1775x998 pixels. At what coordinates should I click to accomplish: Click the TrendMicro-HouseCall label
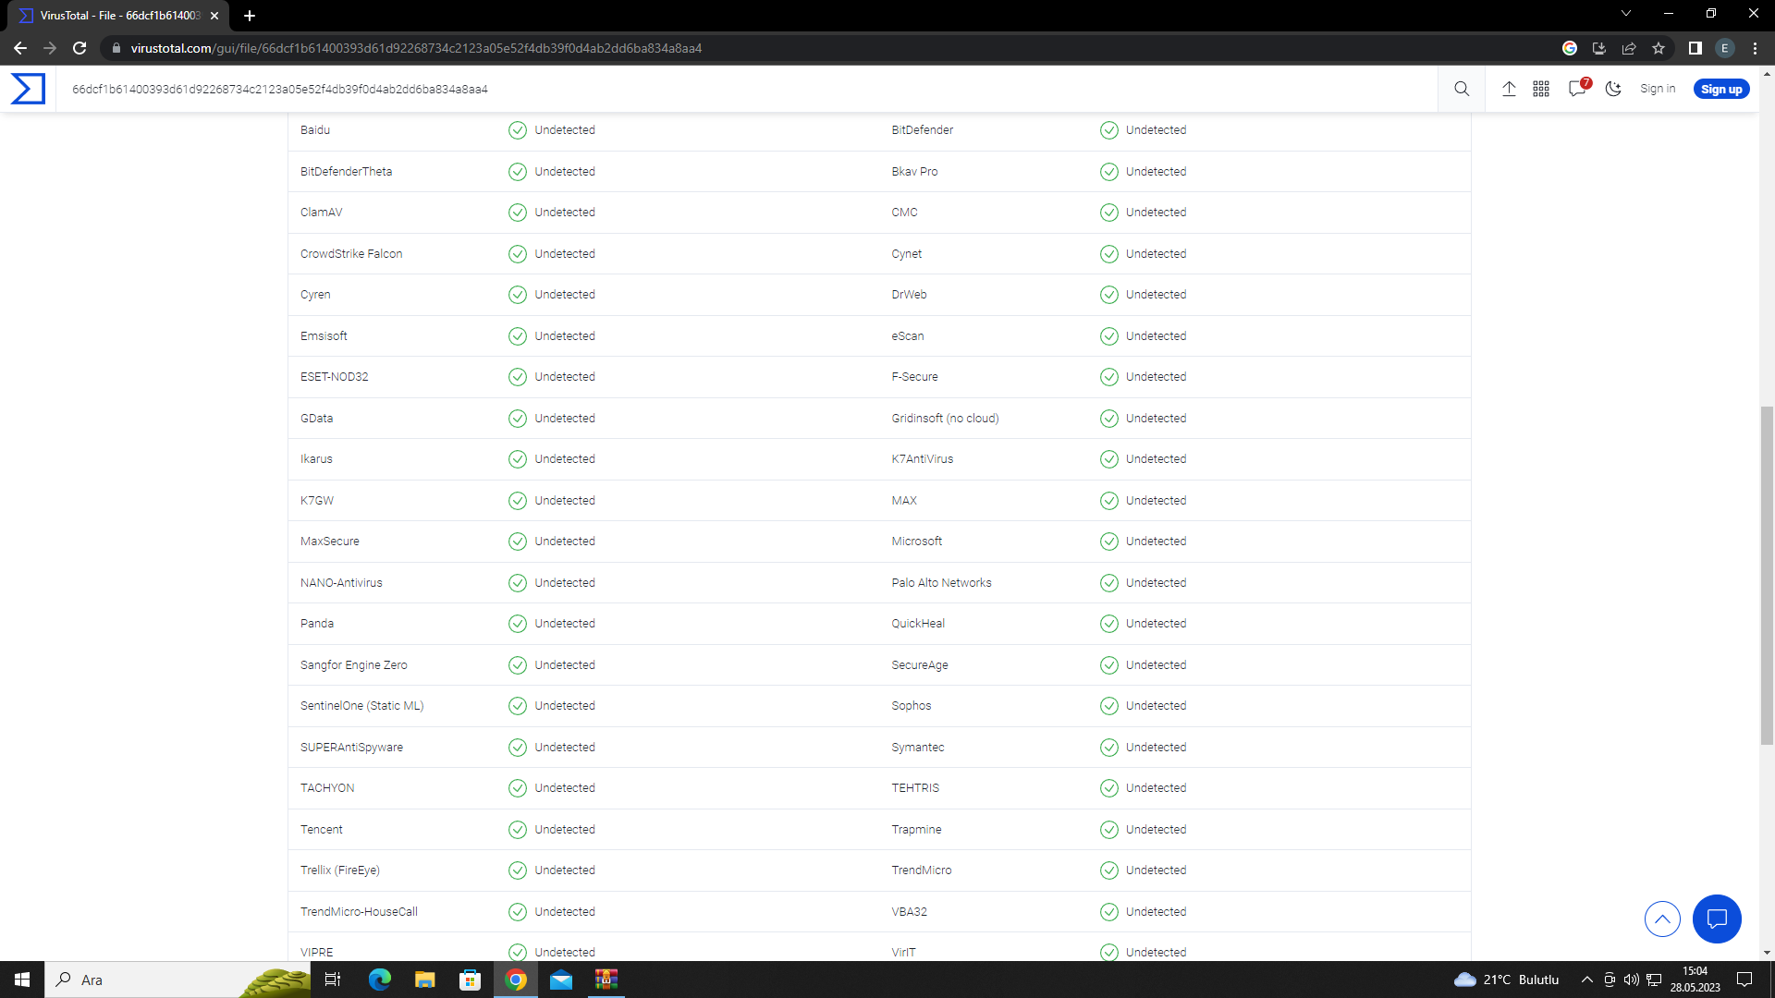tap(359, 912)
